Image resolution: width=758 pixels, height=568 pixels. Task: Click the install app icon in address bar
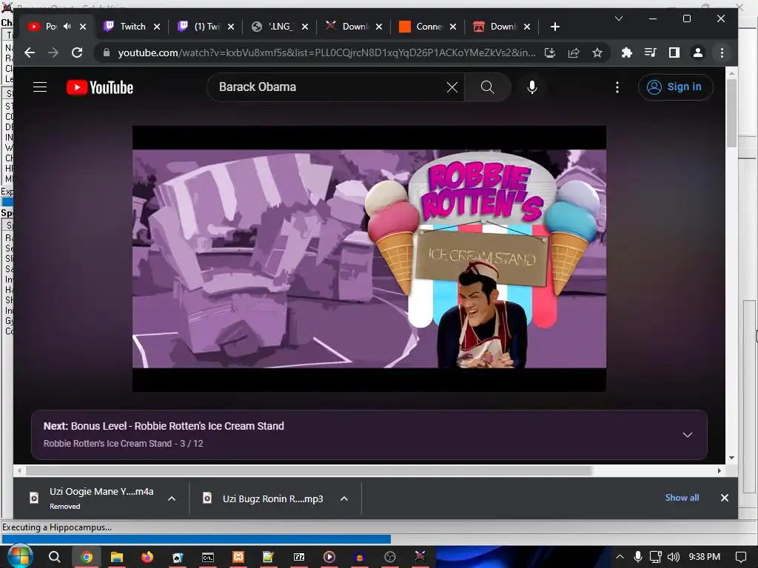(550, 53)
